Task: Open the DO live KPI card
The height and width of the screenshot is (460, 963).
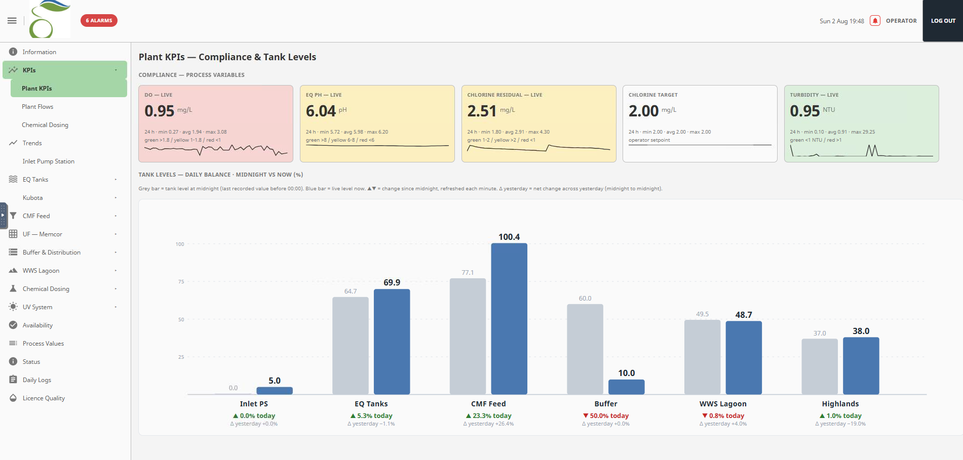Action: point(216,123)
